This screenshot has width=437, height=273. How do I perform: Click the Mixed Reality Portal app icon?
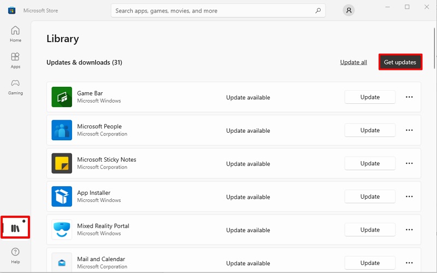click(62, 229)
